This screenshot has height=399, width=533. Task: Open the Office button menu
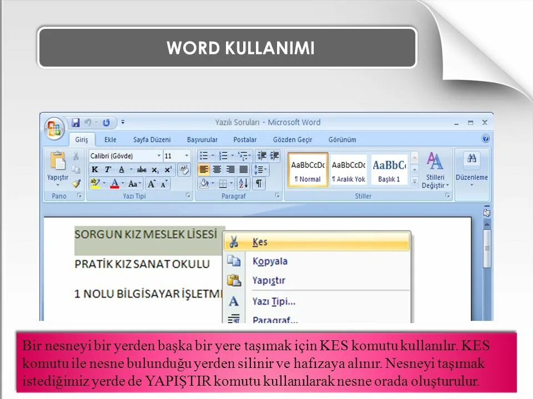[54, 128]
